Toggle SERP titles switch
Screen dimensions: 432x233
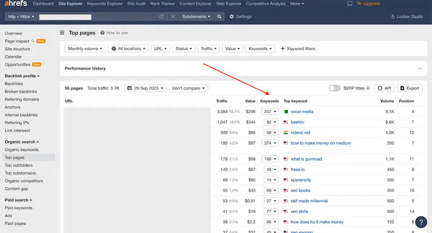[x=334, y=88]
